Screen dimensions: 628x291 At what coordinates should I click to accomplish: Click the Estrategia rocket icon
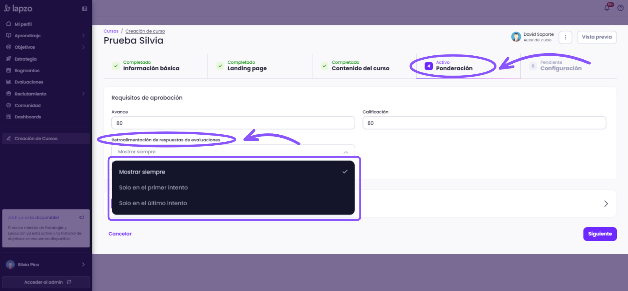tap(9, 59)
